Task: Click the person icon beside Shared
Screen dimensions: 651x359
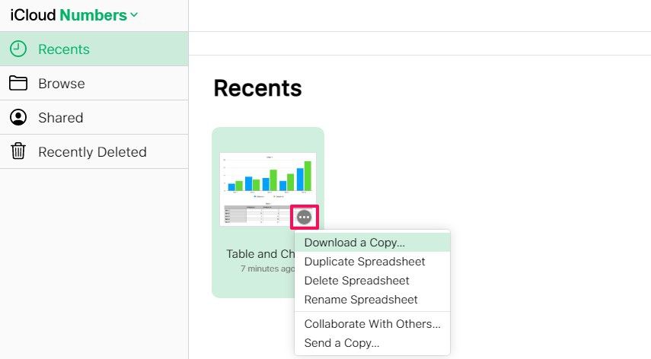Action: coord(18,117)
